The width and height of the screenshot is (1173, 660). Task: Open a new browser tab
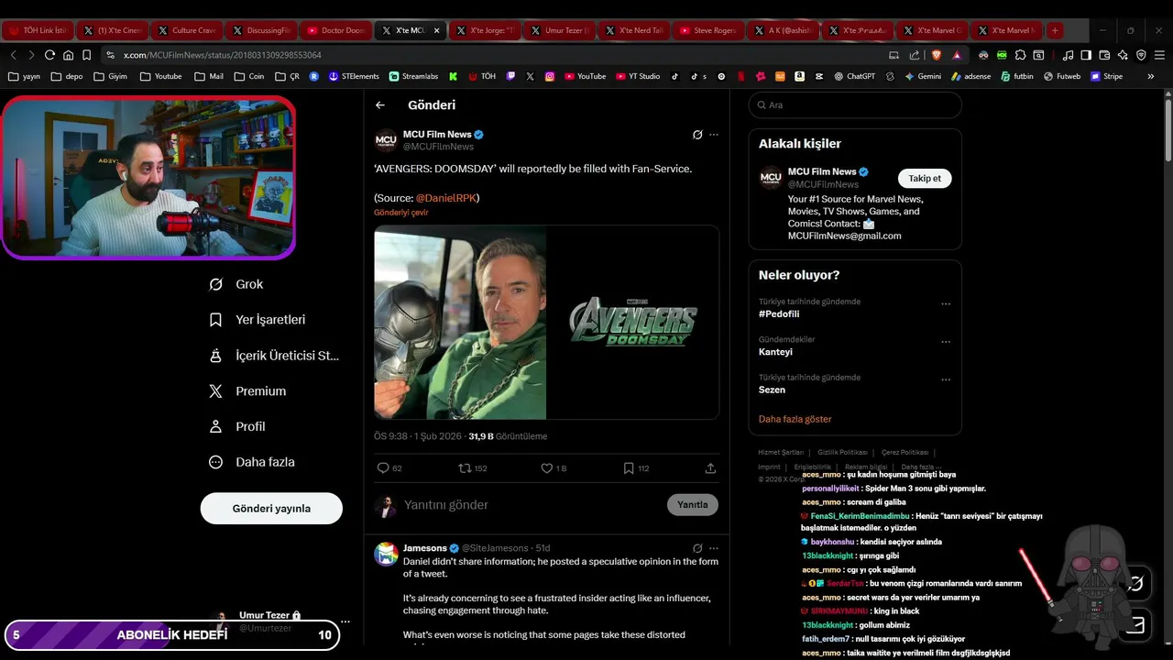[x=1055, y=30]
